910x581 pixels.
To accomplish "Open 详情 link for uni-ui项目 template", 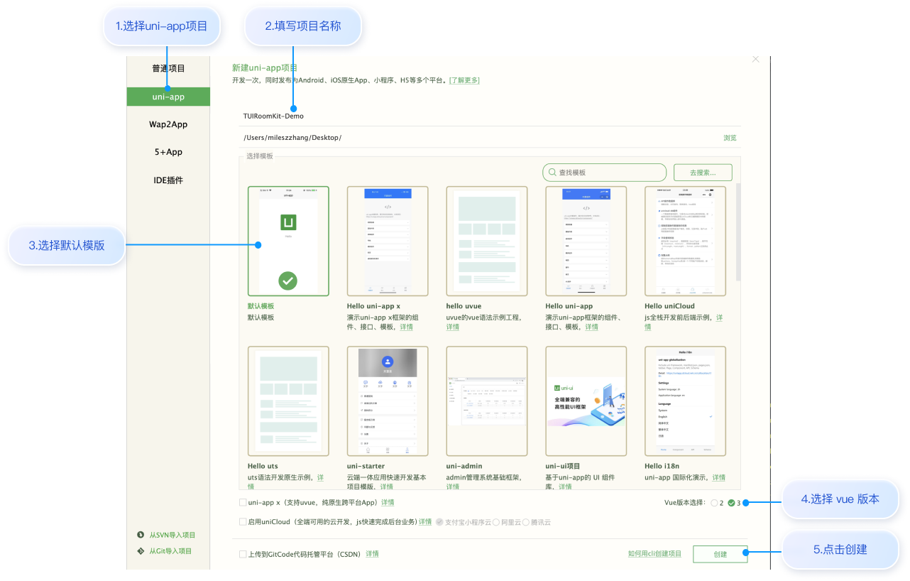I will pos(565,487).
